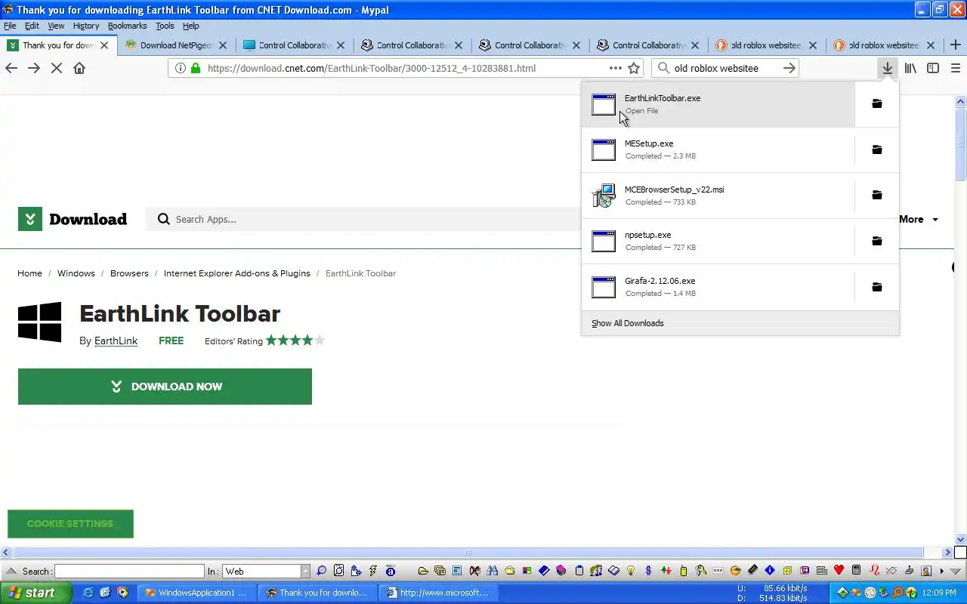
Task: Stop loading the page
Action: (56, 68)
